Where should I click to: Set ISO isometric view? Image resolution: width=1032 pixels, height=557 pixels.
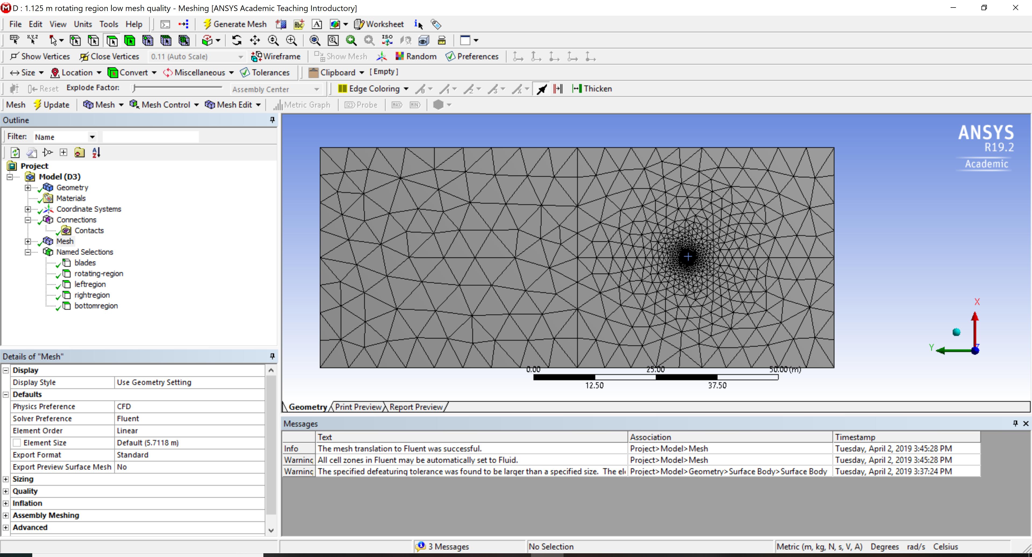point(387,41)
